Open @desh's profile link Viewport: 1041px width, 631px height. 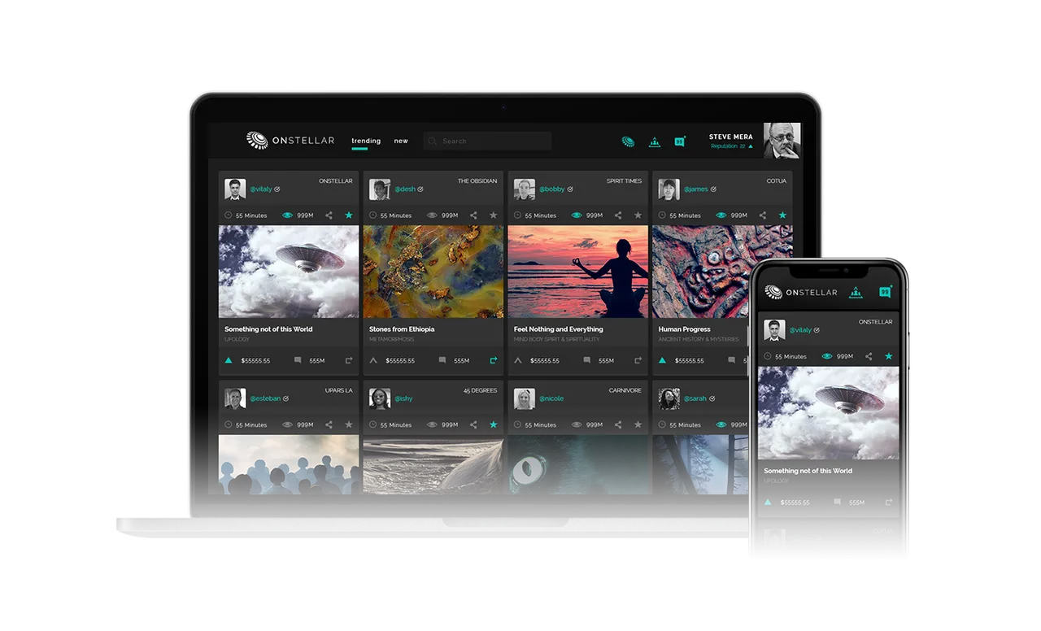[x=405, y=189]
